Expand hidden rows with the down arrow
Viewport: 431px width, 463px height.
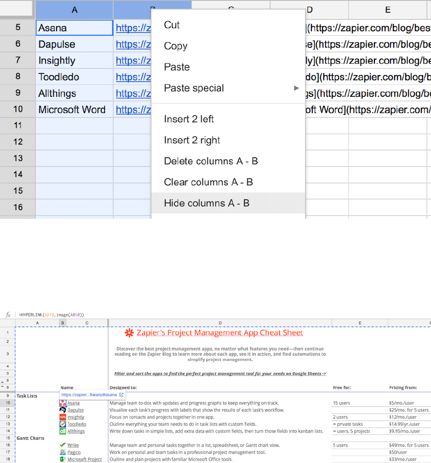pyautogui.click(x=2, y=386)
